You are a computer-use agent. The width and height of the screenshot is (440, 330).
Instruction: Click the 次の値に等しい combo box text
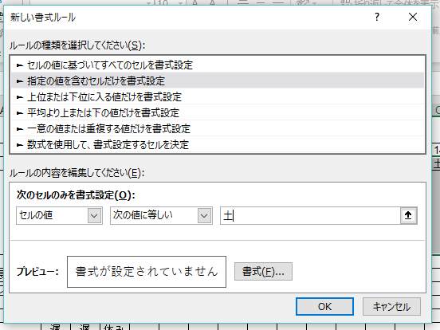click(x=143, y=215)
